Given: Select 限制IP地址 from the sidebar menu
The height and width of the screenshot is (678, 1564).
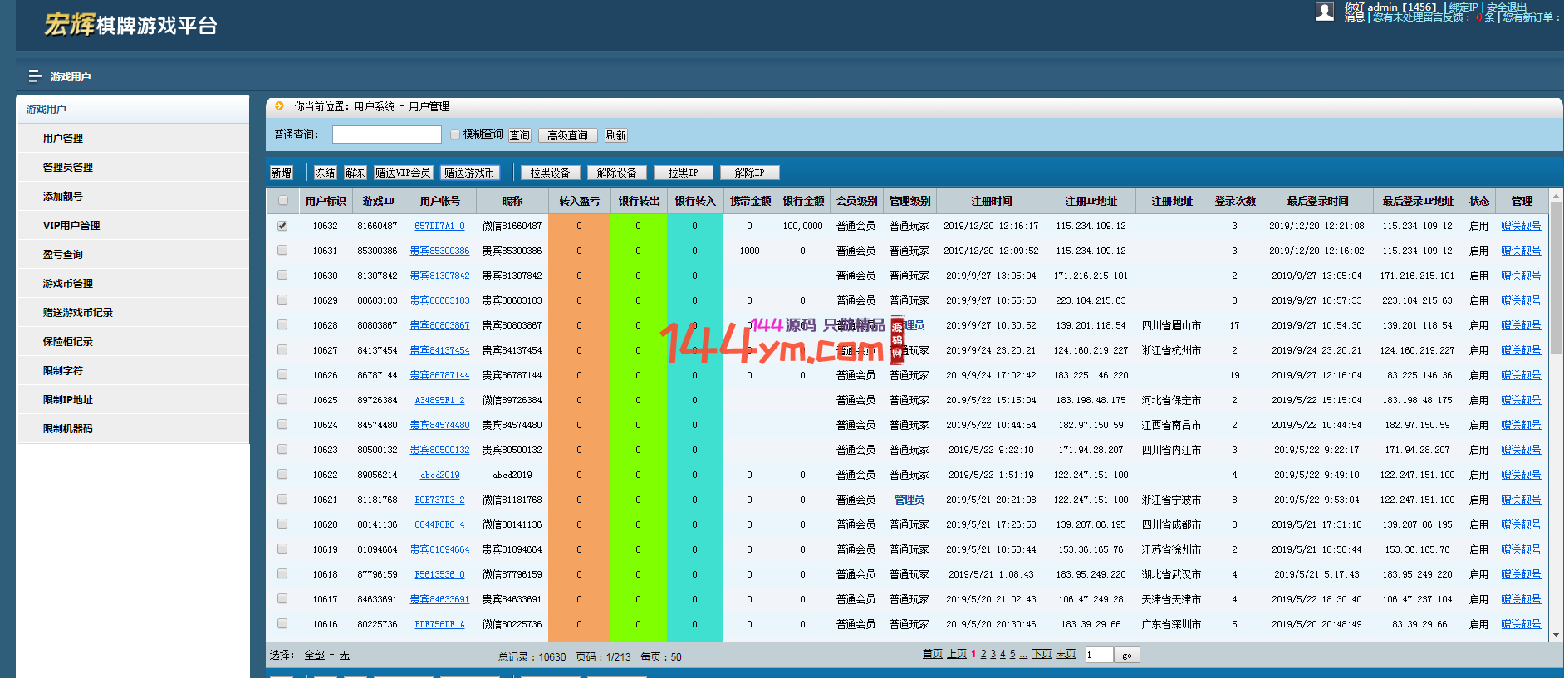Looking at the screenshot, I should tap(68, 399).
